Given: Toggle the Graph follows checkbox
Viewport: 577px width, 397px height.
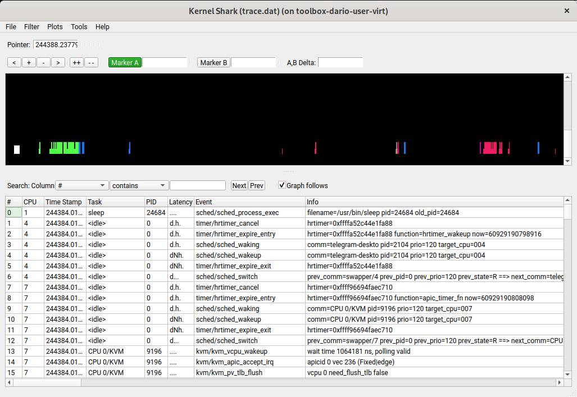Looking at the screenshot, I should click(x=282, y=185).
